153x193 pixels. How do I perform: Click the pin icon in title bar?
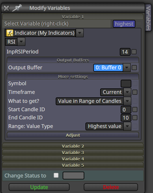click(x=17, y=8)
